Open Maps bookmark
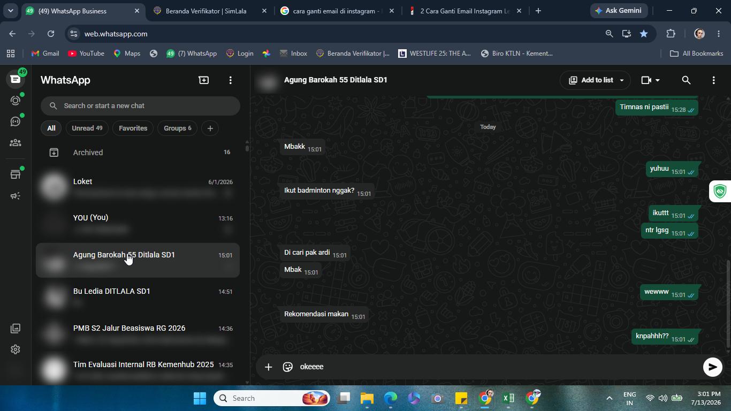731x411 pixels. (x=127, y=54)
